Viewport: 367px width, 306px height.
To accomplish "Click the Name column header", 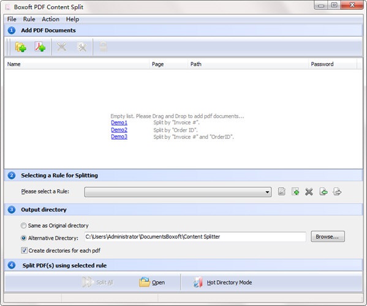I will pos(77,64).
